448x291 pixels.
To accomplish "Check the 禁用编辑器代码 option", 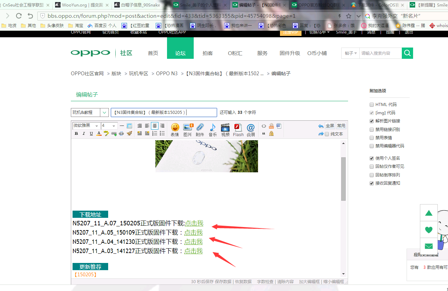I will click(x=372, y=146).
